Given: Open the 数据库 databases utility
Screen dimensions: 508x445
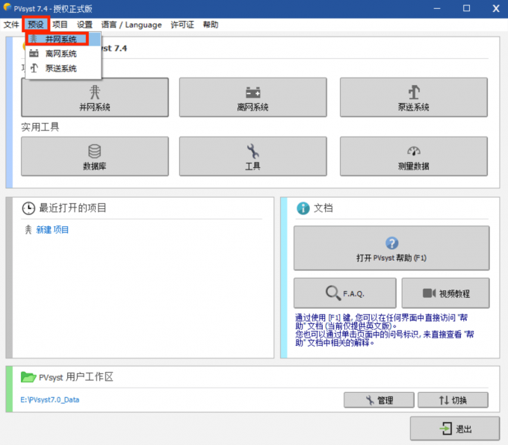Looking at the screenshot, I should (x=94, y=156).
